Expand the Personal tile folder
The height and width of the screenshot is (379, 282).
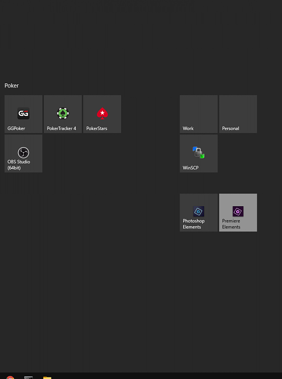238,114
